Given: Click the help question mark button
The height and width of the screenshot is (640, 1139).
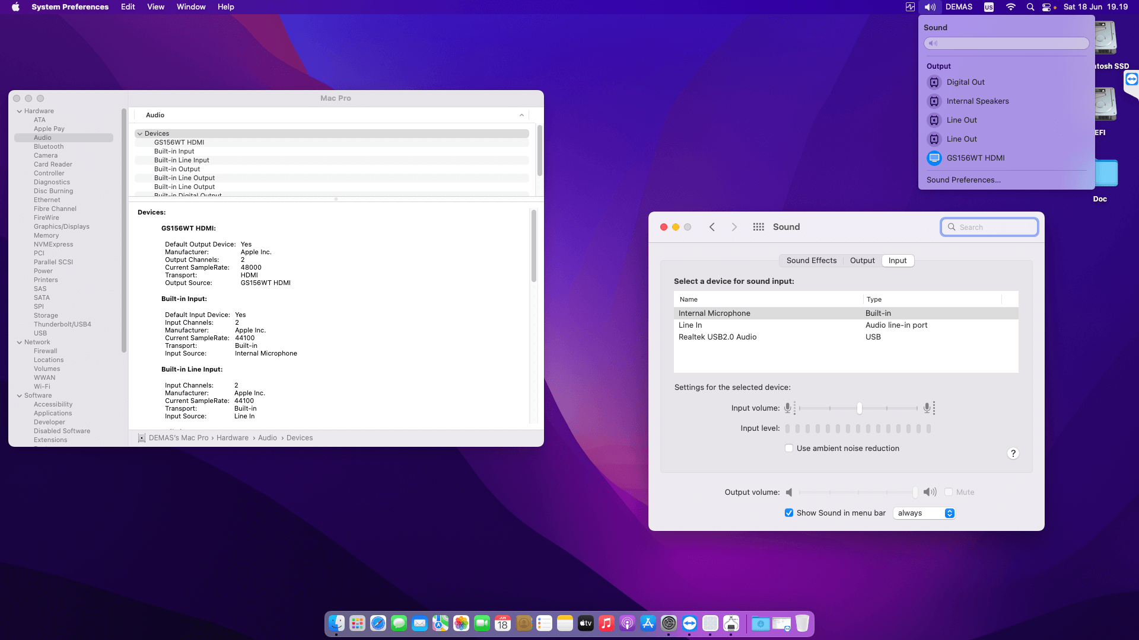Looking at the screenshot, I should pos(1013,453).
